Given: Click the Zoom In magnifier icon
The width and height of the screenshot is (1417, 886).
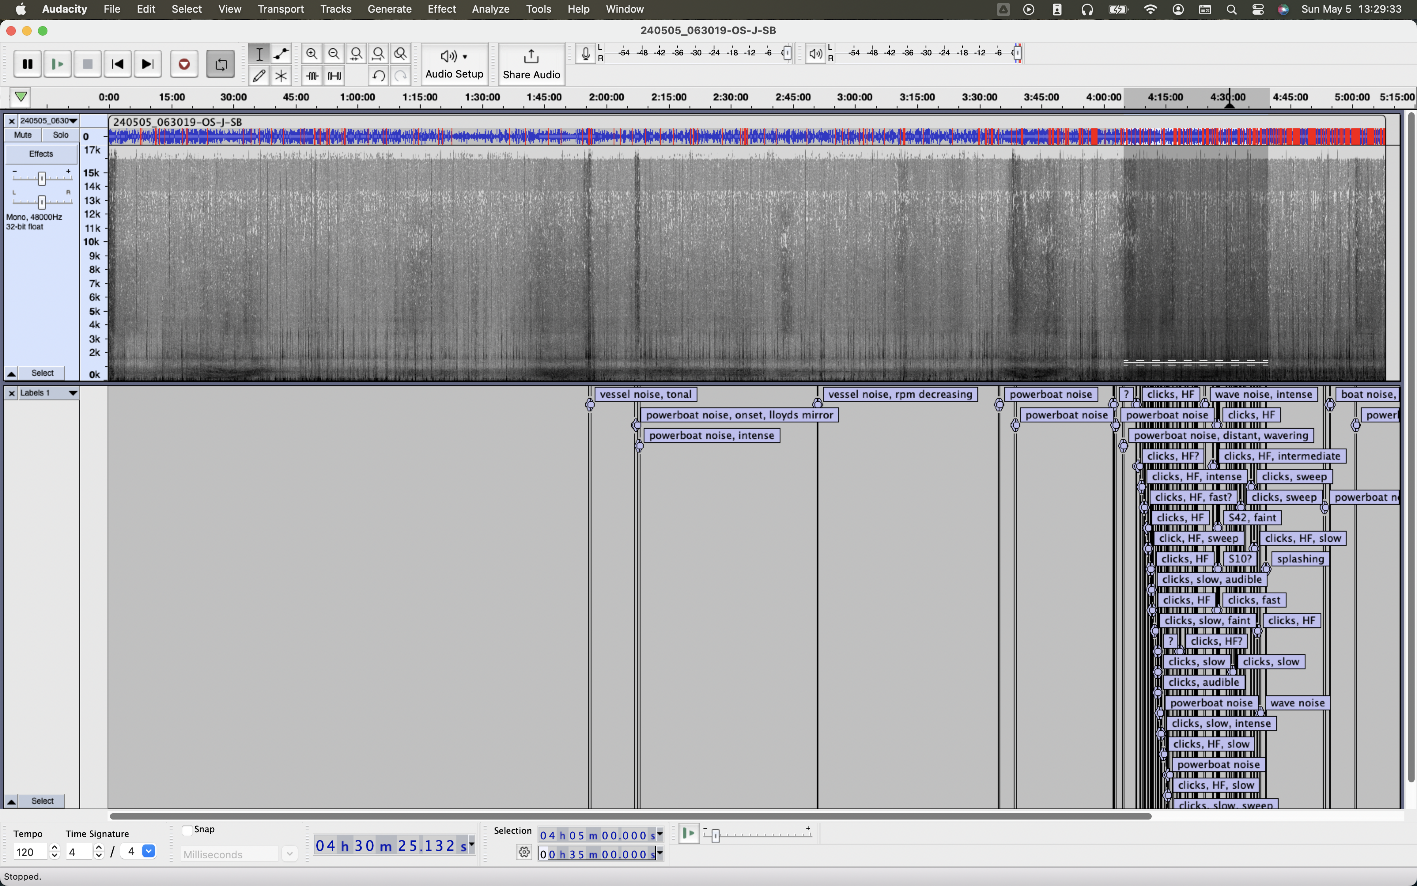Looking at the screenshot, I should pos(312,54).
